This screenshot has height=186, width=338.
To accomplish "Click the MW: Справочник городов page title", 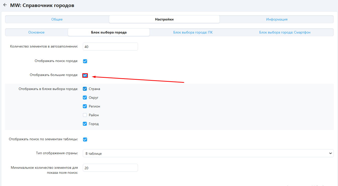I will click(42, 5).
